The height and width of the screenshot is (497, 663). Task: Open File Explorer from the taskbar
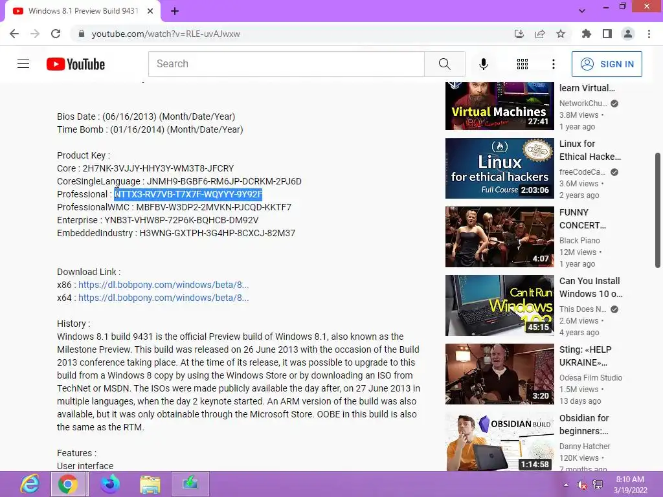click(150, 484)
